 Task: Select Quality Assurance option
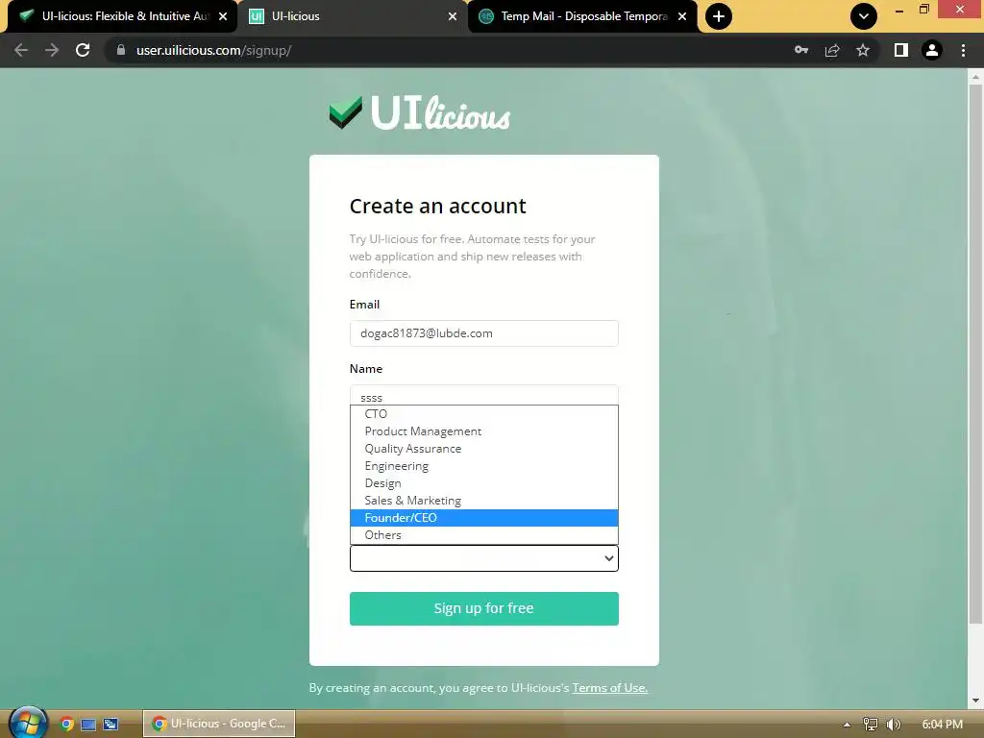point(484,449)
